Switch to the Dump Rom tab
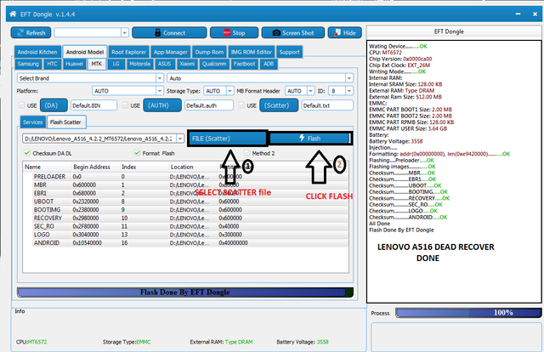This screenshot has height=352, width=544. [209, 52]
